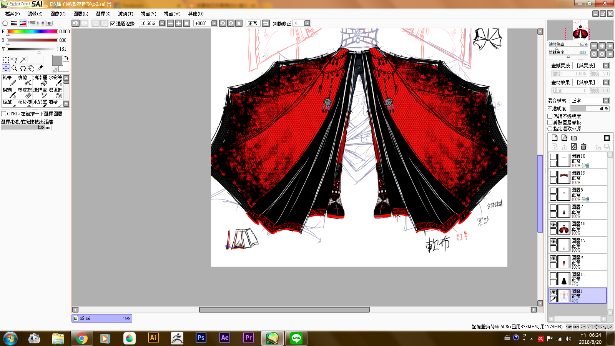Show the scratchpad panel icon
Viewport: 615px width, 346px height.
coord(49,23)
